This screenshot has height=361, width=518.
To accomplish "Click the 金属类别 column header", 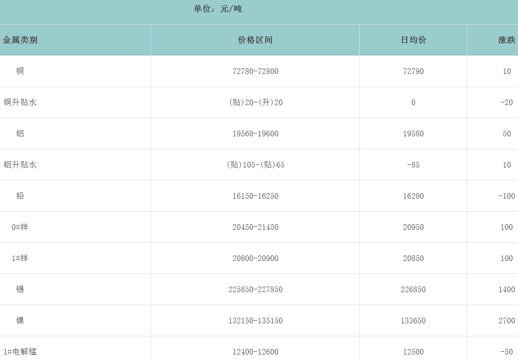I will [x=20, y=40].
